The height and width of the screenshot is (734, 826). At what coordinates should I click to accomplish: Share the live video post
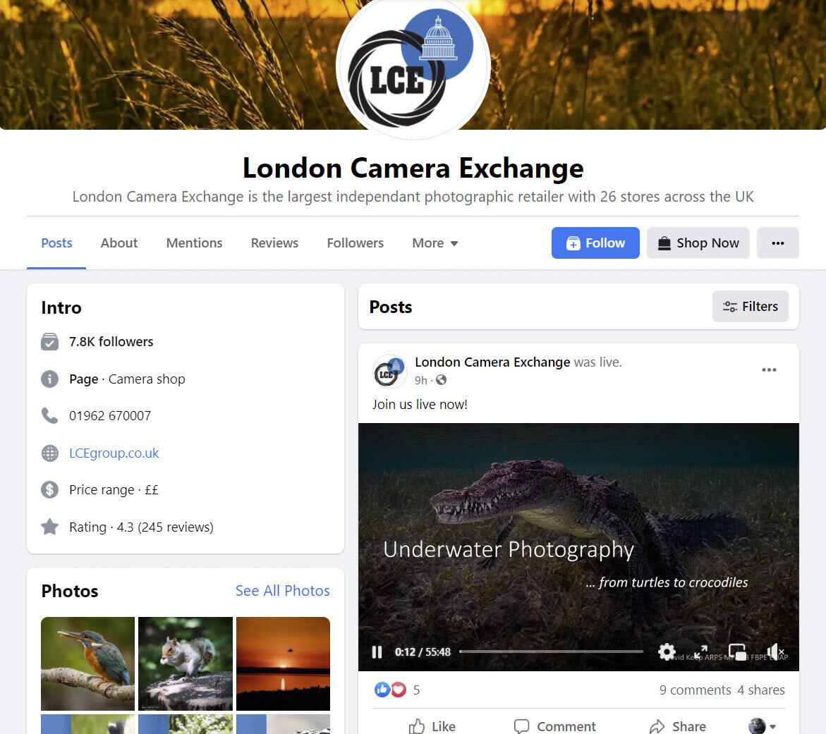[x=678, y=726]
